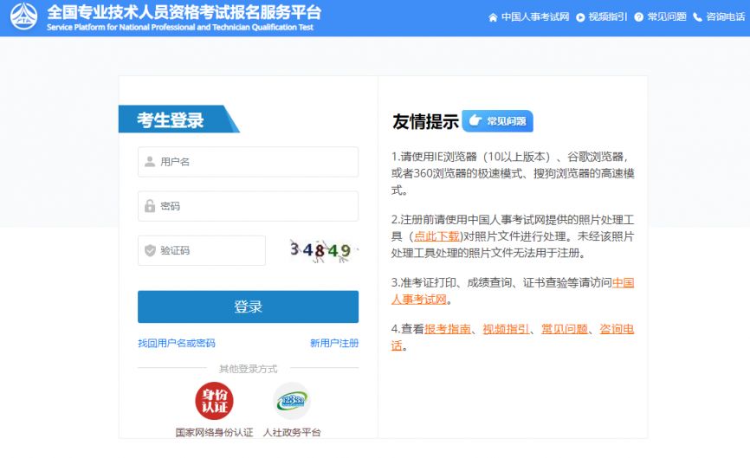The height and width of the screenshot is (458, 750).
Task: Open the 视频指引 link in tip 4
Action: (506, 329)
